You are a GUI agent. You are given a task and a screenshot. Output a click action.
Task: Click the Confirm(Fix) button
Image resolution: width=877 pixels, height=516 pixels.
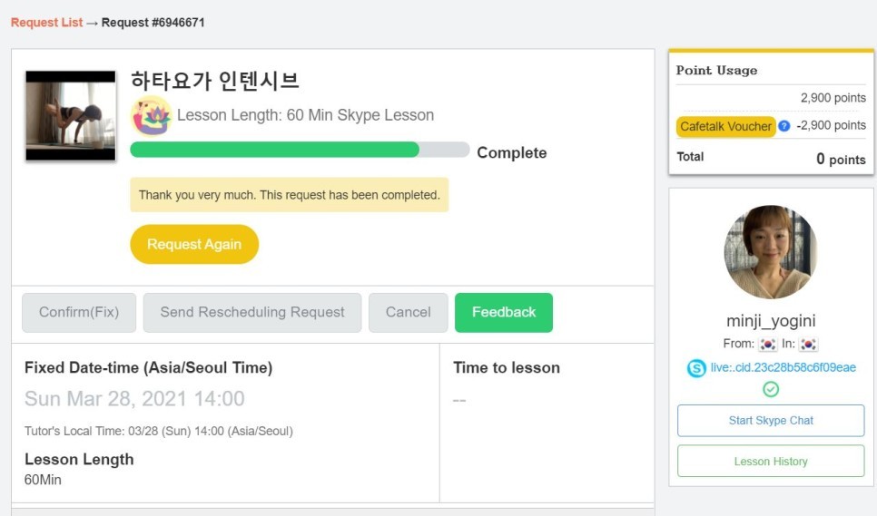79,312
